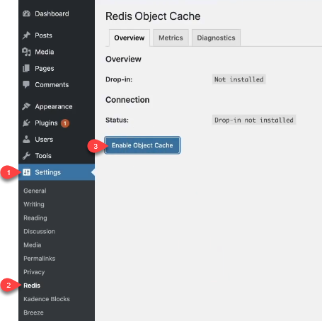Screen dimensions: 322x321
Task: Click Enable Object Cache button
Action: (142, 145)
